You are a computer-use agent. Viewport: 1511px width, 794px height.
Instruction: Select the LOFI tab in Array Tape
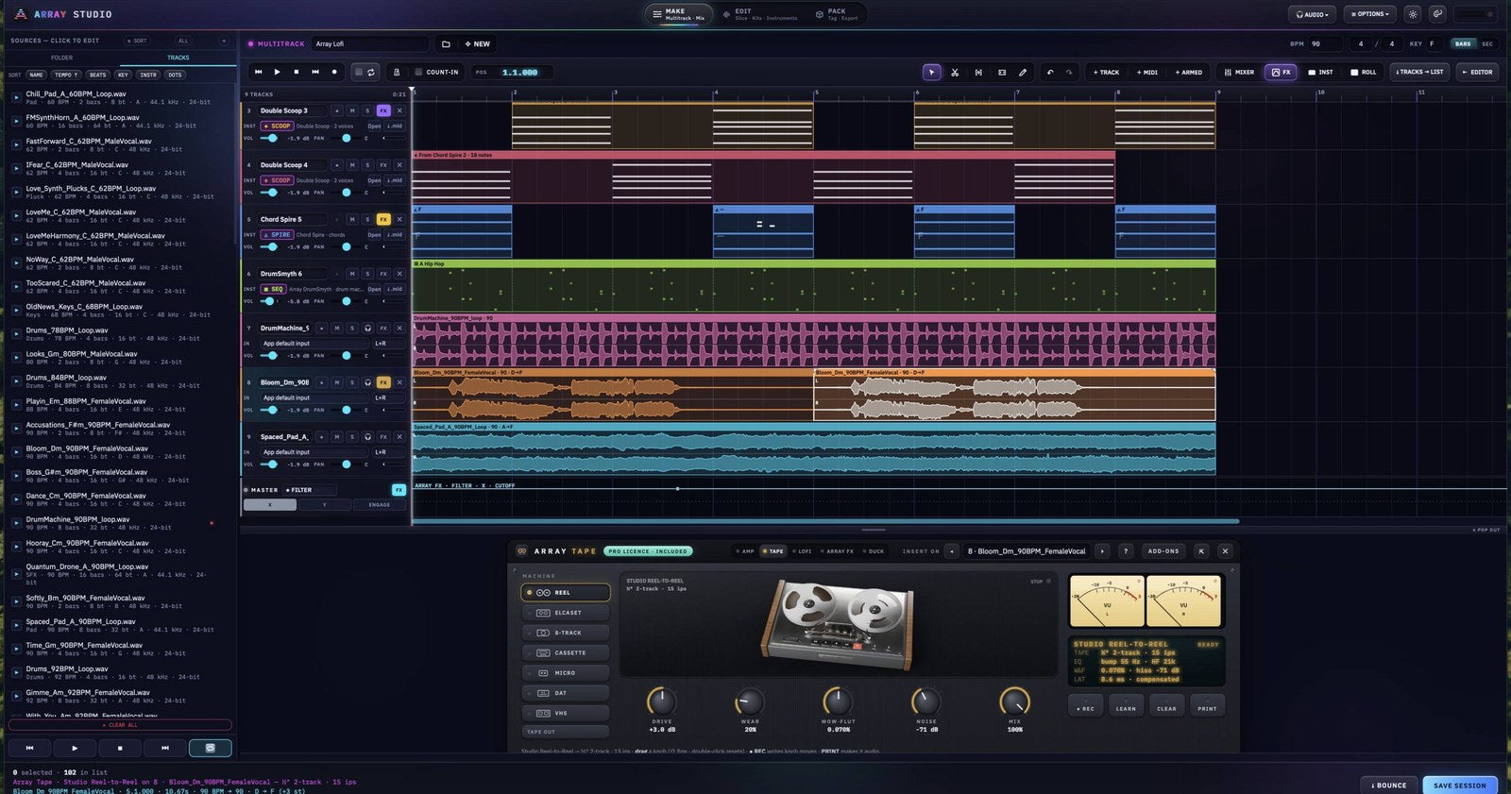(803, 551)
